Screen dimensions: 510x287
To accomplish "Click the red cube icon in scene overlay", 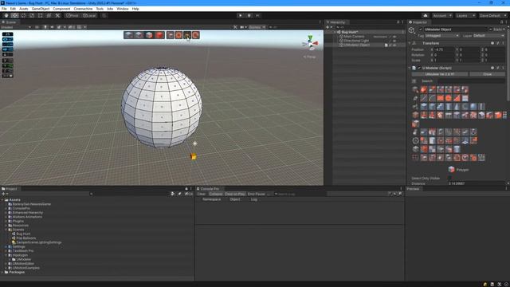I will pos(159,35).
